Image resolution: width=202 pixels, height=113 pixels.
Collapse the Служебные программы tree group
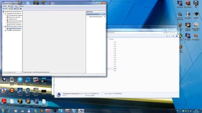click(x=4, y=13)
